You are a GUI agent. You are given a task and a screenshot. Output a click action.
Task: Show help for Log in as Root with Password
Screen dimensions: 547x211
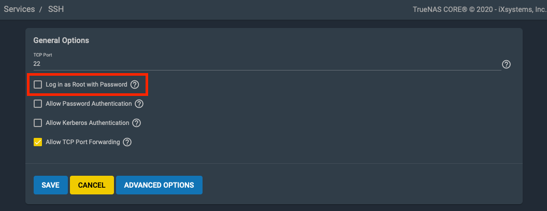click(x=135, y=85)
